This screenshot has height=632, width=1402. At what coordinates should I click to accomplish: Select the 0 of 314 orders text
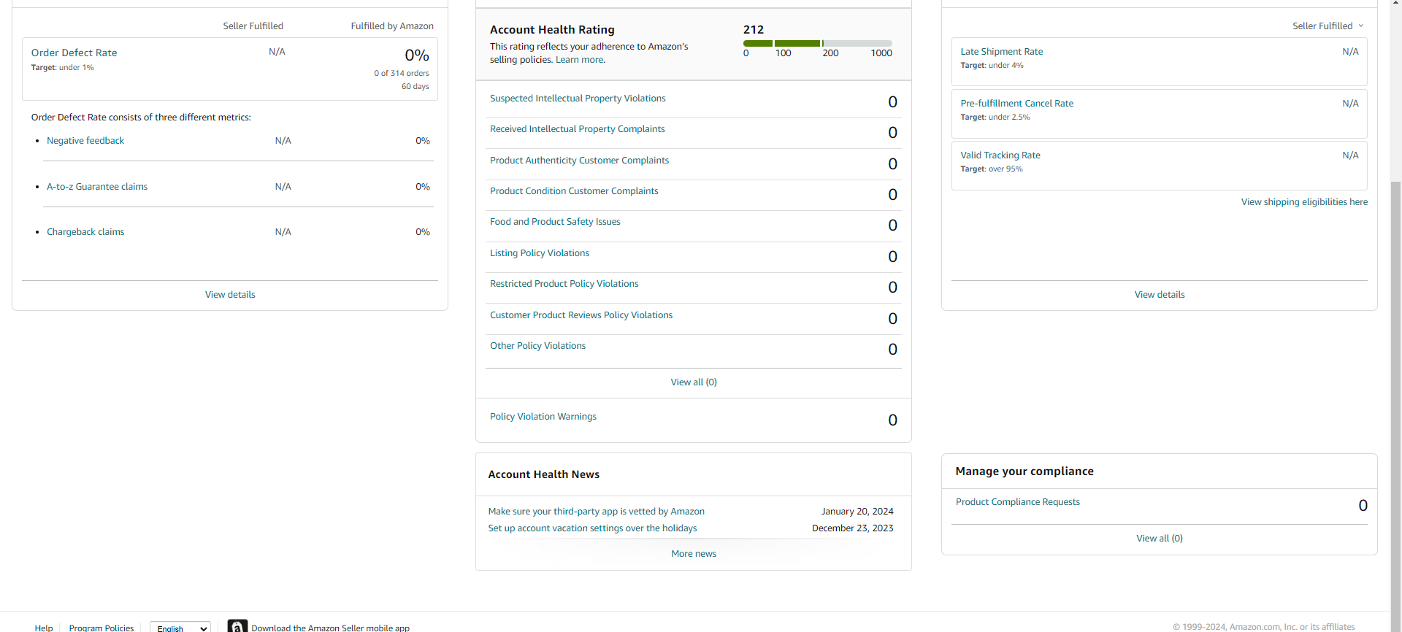pyautogui.click(x=402, y=73)
